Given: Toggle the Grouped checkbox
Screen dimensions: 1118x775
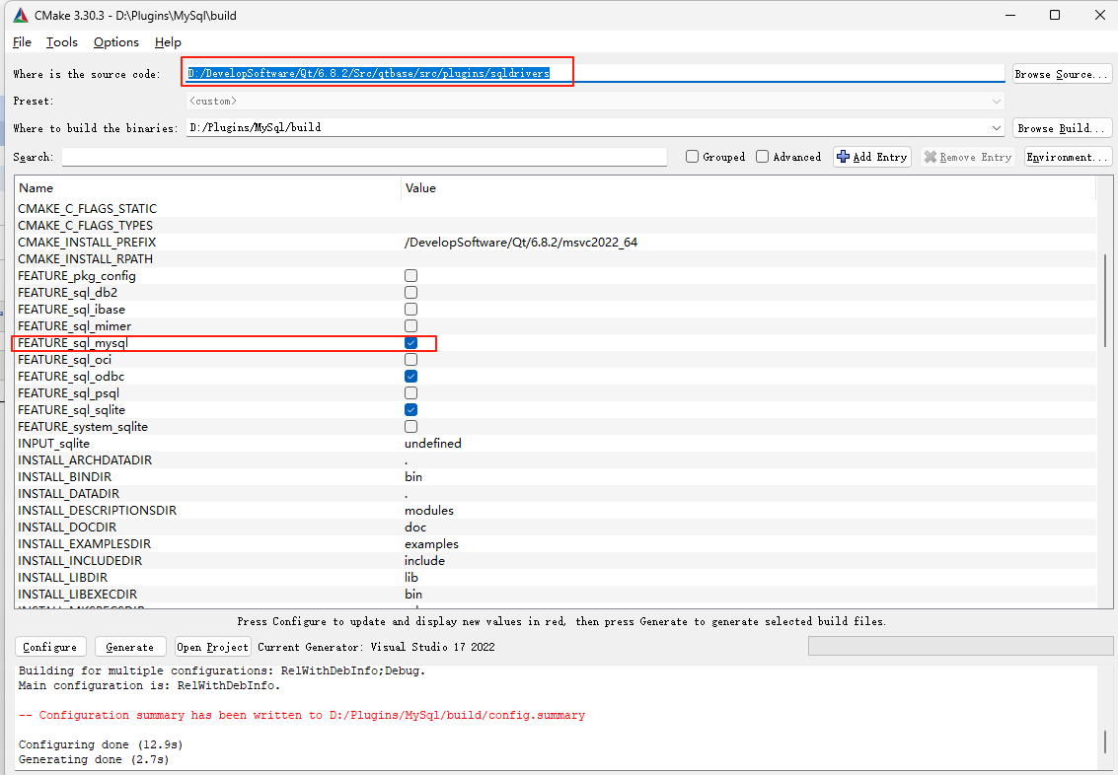Looking at the screenshot, I should (x=692, y=157).
